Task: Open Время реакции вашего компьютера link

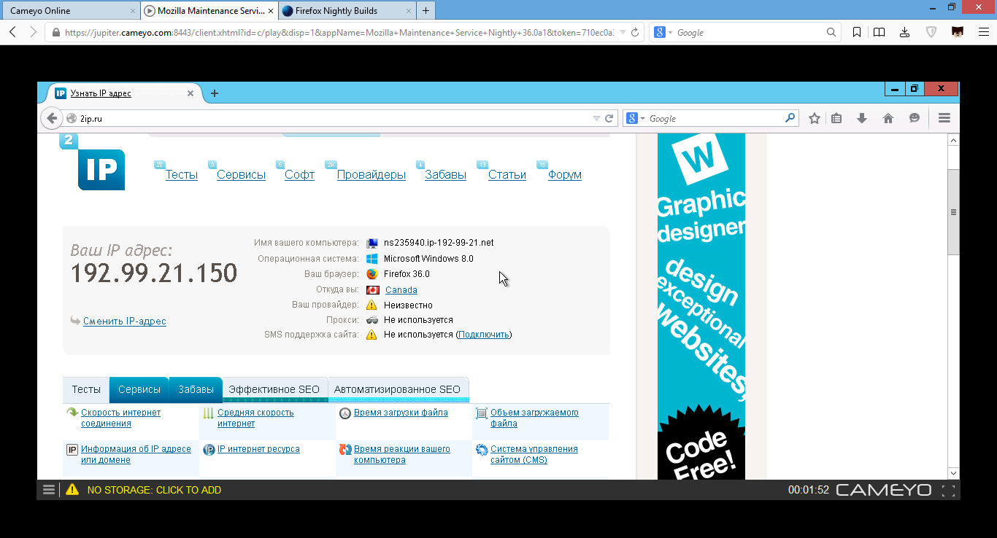Action: tap(402, 454)
